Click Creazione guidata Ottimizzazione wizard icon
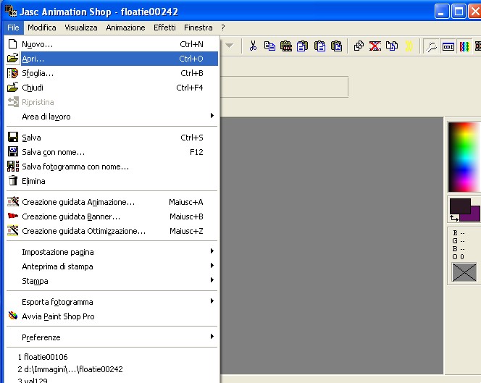 tap(13, 230)
